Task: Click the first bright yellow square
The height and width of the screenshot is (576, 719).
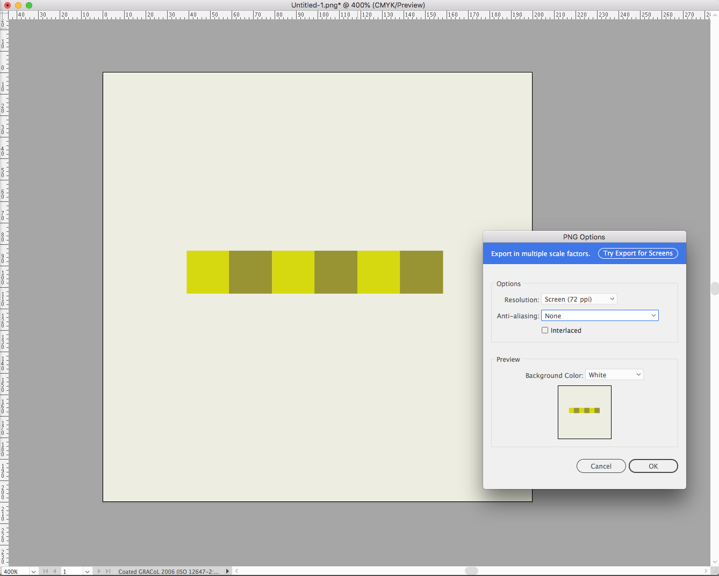Action: (x=208, y=272)
